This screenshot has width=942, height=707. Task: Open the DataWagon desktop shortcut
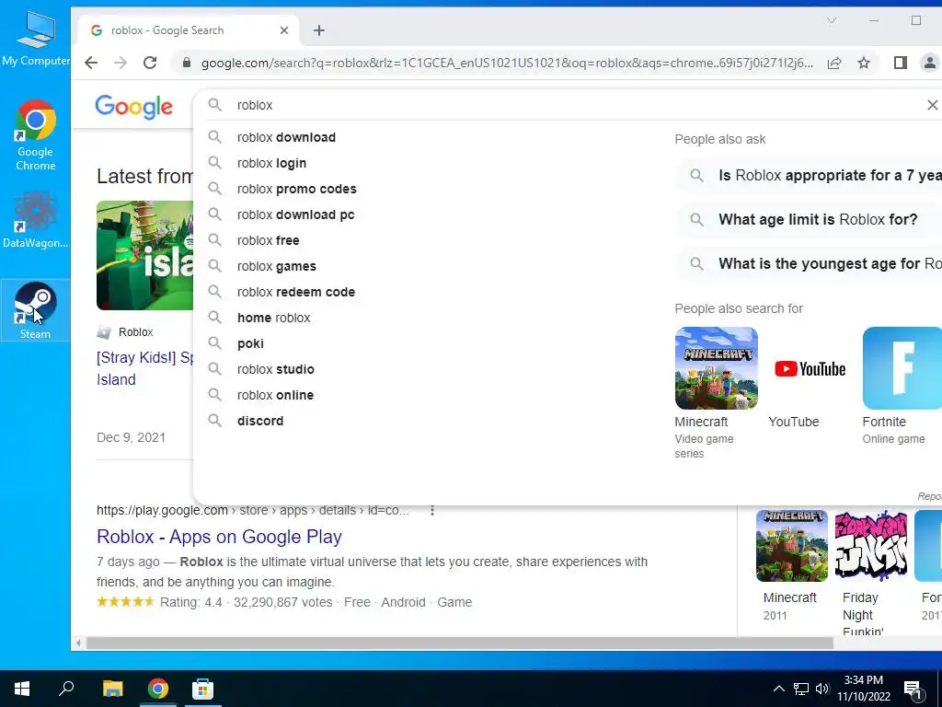point(36,219)
